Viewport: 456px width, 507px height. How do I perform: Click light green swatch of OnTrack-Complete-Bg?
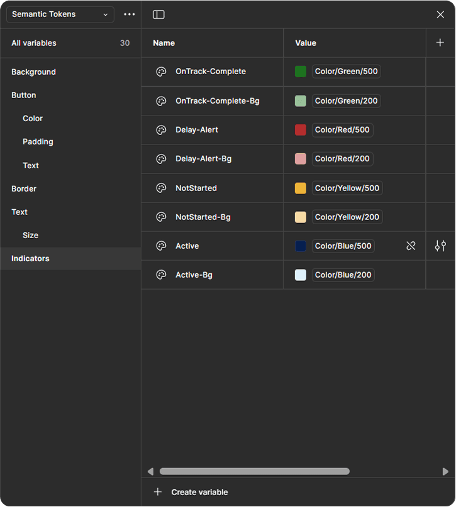click(301, 101)
